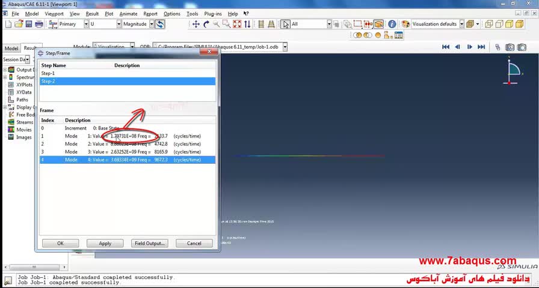Turn perspective off icon
This screenshot has width=539, height=288.
click(261, 24)
